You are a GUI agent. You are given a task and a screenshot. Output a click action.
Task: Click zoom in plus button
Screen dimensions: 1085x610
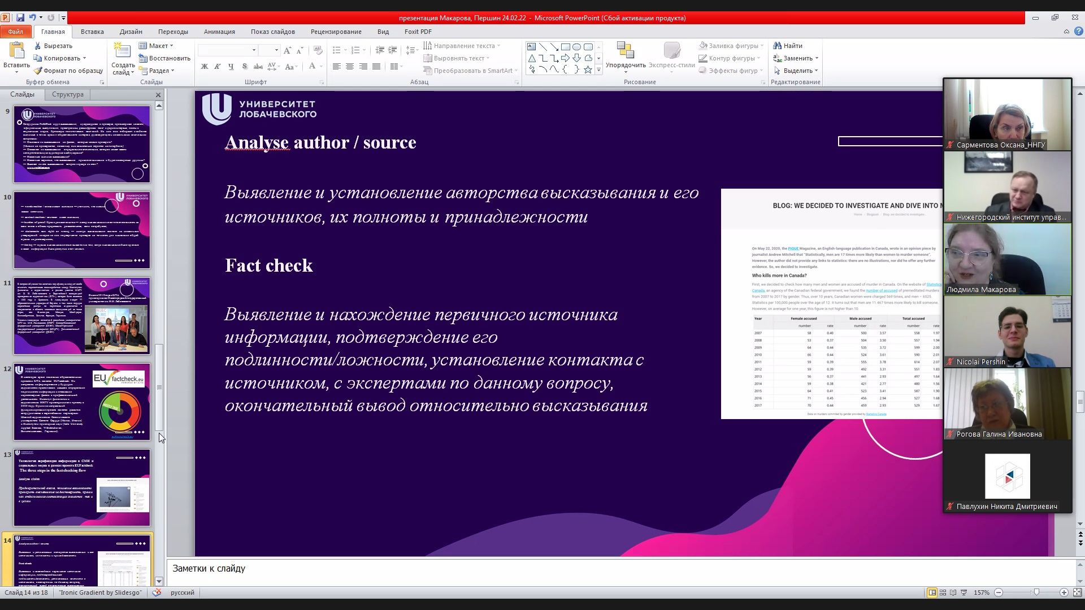click(x=1064, y=592)
